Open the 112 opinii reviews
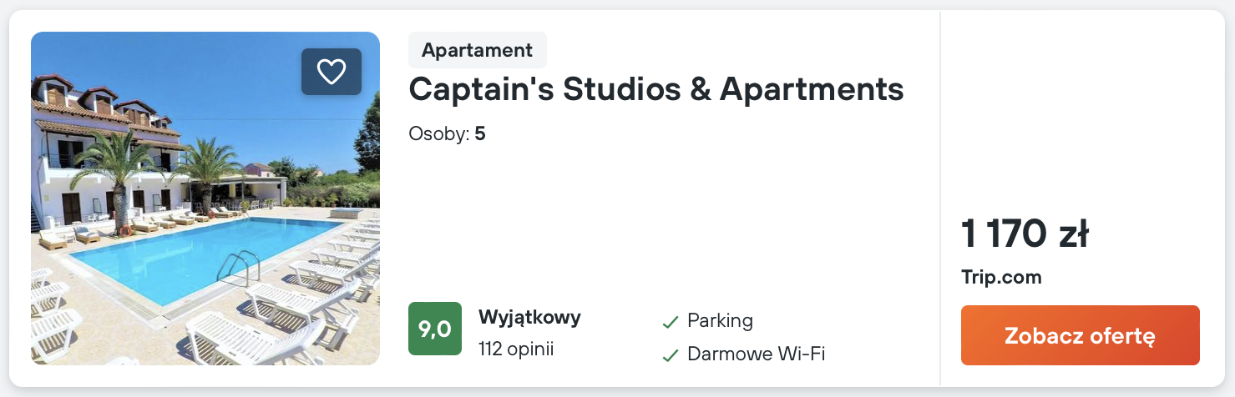1235x397 pixels. tap(516, 349)
